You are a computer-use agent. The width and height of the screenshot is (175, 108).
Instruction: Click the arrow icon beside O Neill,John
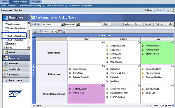70,93
